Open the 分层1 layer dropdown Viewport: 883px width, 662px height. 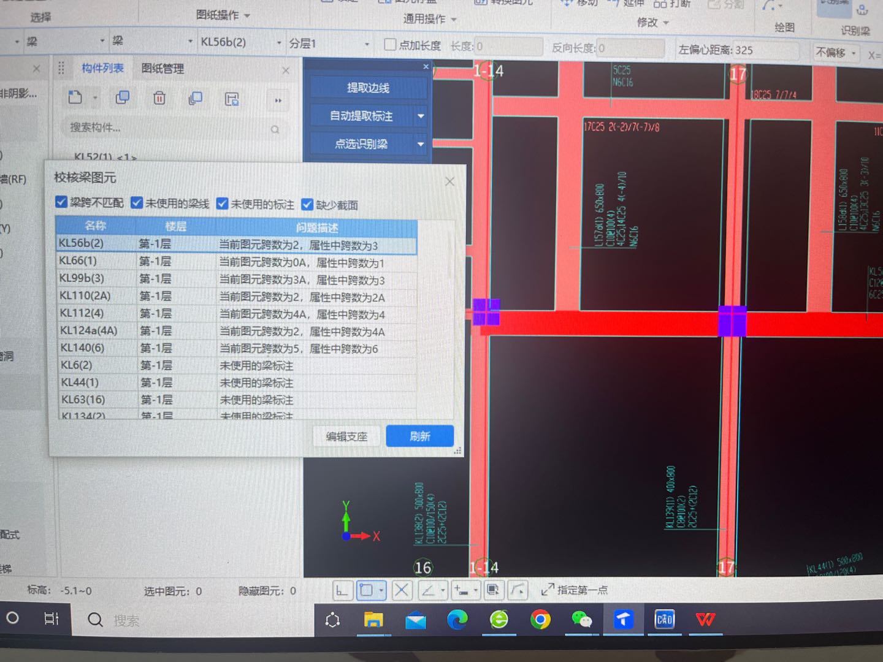point(367,44)
